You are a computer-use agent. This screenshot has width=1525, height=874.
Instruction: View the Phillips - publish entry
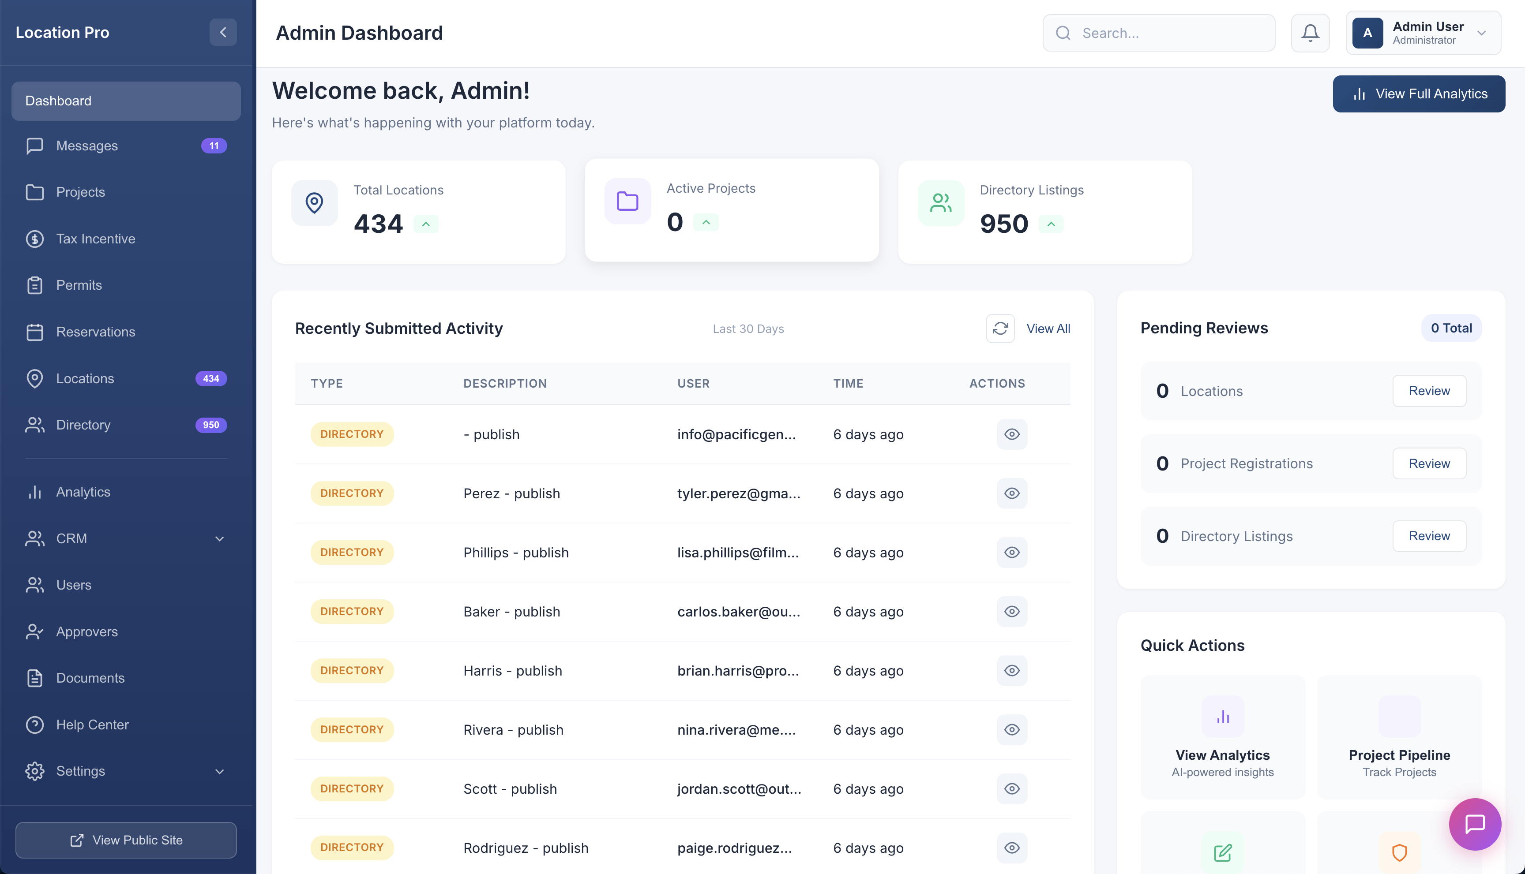(x=1012, y=552)
